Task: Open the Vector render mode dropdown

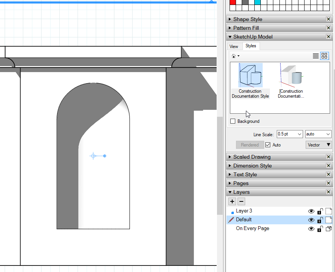Action: (x=319, y=145)
